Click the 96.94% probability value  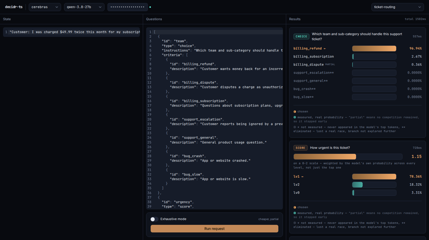(x=416, y=49)
